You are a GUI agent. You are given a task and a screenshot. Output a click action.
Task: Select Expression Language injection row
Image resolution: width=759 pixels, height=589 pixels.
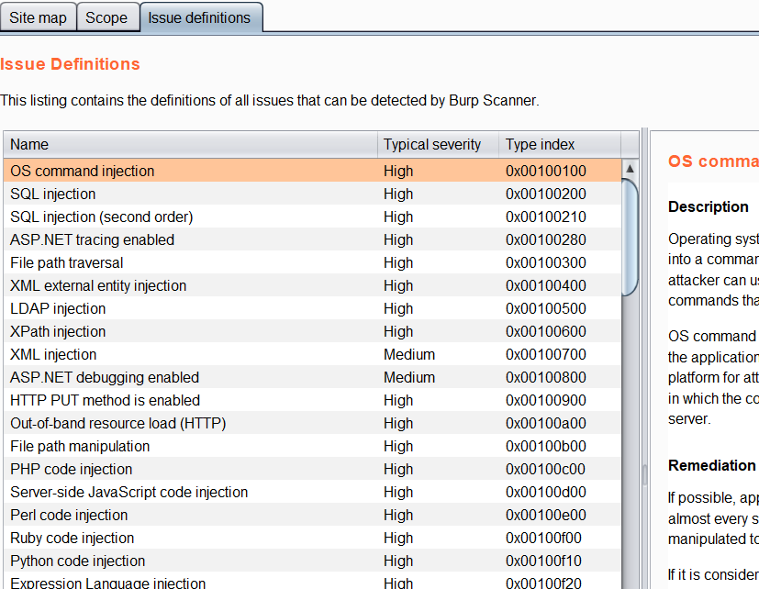pos(312,581)
